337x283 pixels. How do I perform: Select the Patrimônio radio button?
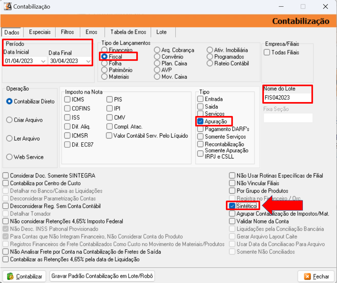tap(105, 70)
